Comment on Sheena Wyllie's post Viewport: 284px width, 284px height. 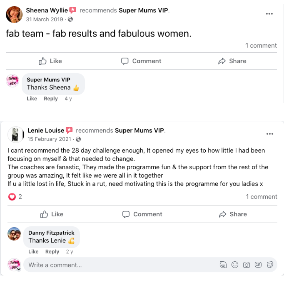pos(141,61)
